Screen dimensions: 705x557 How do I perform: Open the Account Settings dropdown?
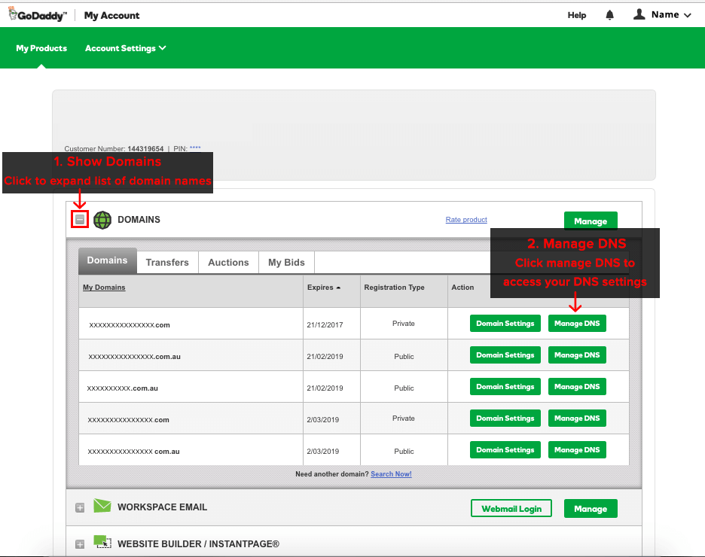125,48
